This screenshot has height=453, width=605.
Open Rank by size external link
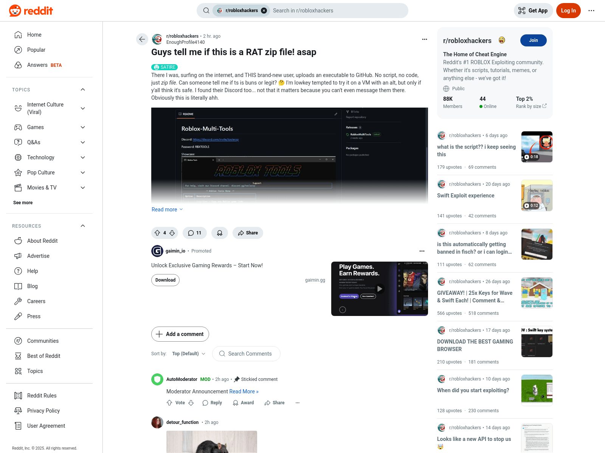(x=531, y=106)
